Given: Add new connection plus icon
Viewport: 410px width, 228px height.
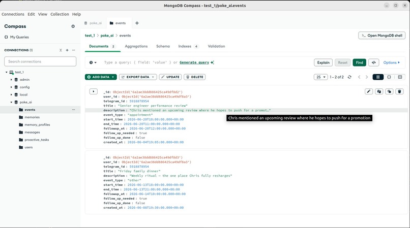Looking at the screenshot, I should [67, 50].
